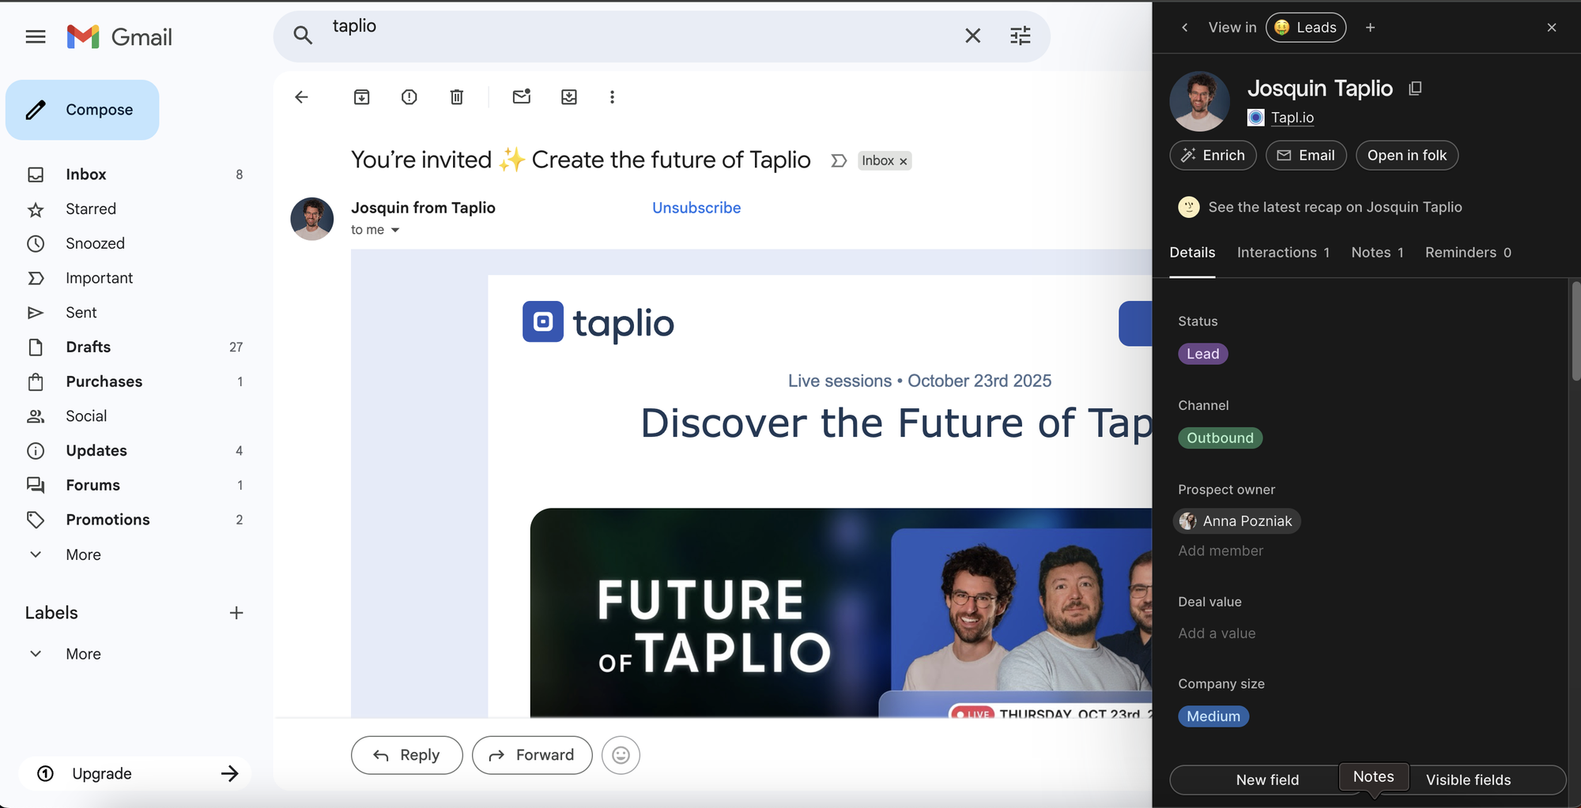This screenshot has width=1581, height=808.
Task: Expand More under the Promotions folder
Action: coord(83,554)
